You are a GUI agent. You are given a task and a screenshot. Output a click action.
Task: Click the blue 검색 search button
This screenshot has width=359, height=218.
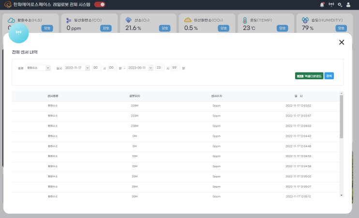(329, 76)
